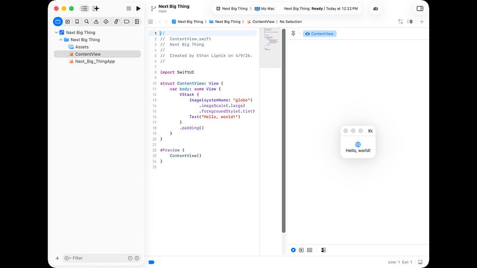Open the Breakpoint navigator icon

[x=126, y=21]
